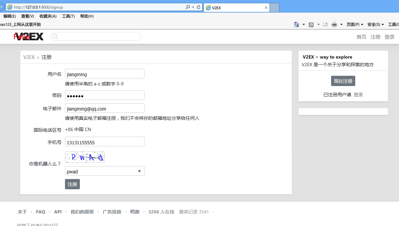The height and width of the screenshot is (226, 399).
Task: Click the RSS feeds icon
Action: click(311, 24)
